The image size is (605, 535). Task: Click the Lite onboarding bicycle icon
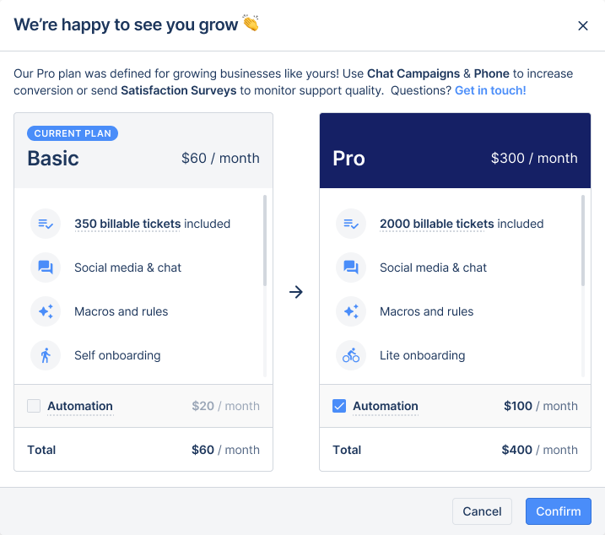coord(351,355)
